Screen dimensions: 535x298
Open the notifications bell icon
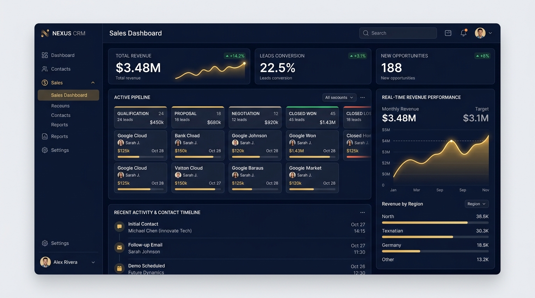463,33
